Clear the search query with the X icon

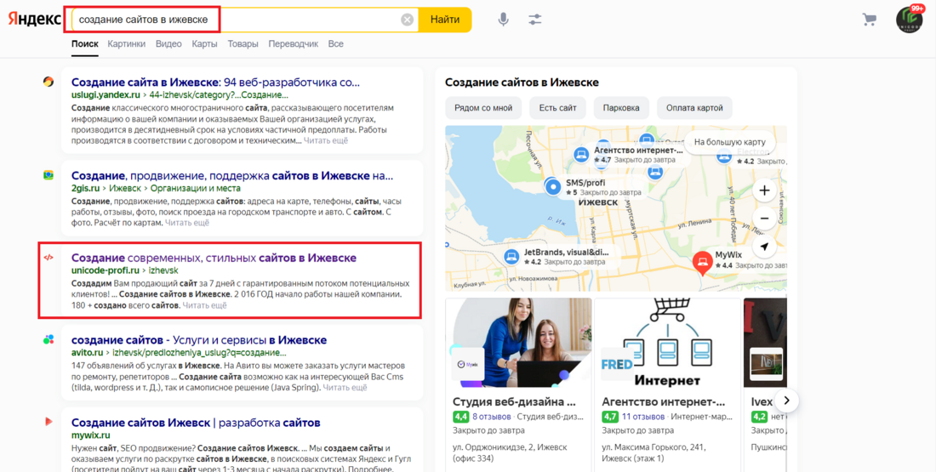407,20
